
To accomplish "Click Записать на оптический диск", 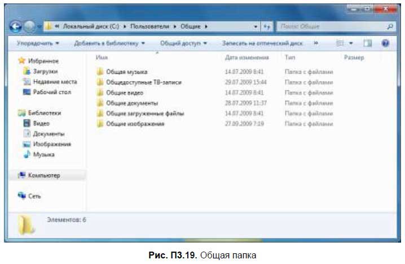I will [262, 43].
